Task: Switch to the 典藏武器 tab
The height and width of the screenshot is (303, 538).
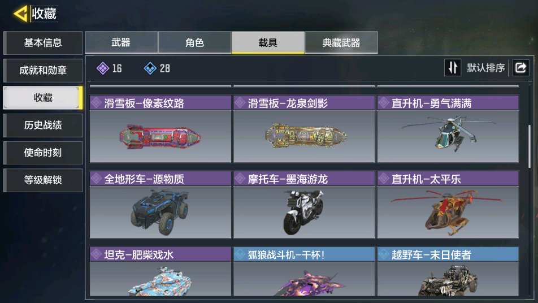Action: tap(341, 42)
